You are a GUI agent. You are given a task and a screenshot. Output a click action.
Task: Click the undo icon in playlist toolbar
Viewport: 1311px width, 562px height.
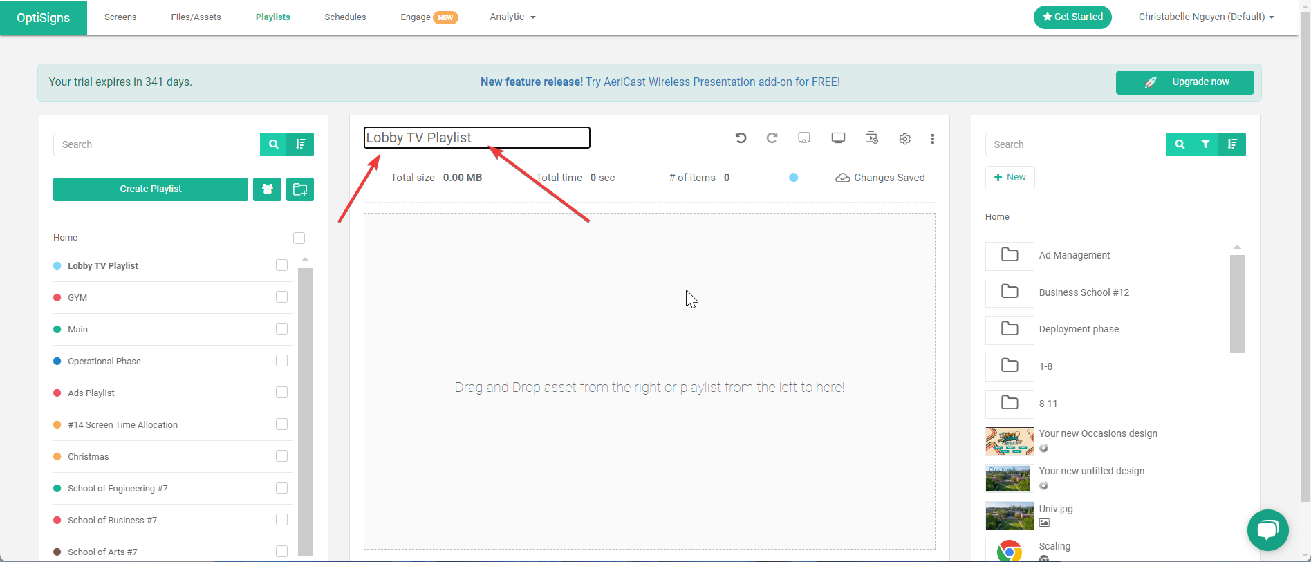tap(741, 138)
